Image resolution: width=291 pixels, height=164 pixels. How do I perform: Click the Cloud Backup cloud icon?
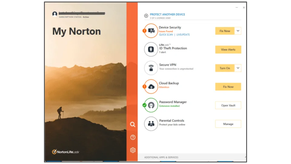[x=151, y=87]
